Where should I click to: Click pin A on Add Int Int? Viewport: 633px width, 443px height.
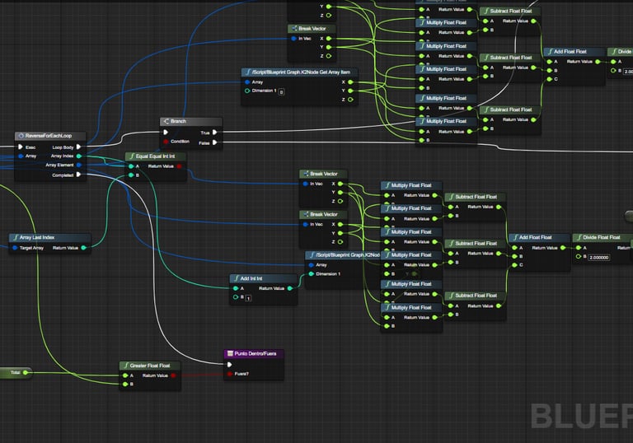tap(236, 288)
